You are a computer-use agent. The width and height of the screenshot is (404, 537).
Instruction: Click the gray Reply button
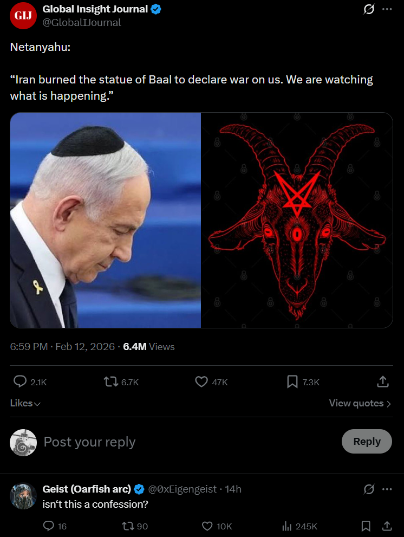[x=367, y=441]
